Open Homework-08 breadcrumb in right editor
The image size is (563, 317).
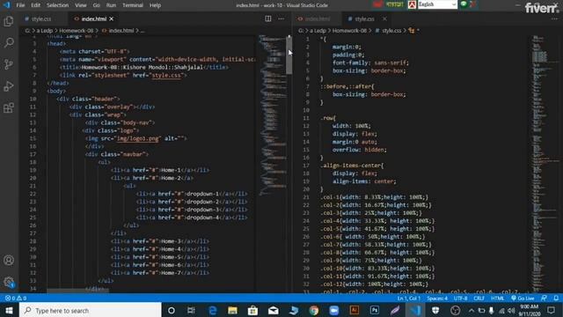349,31
